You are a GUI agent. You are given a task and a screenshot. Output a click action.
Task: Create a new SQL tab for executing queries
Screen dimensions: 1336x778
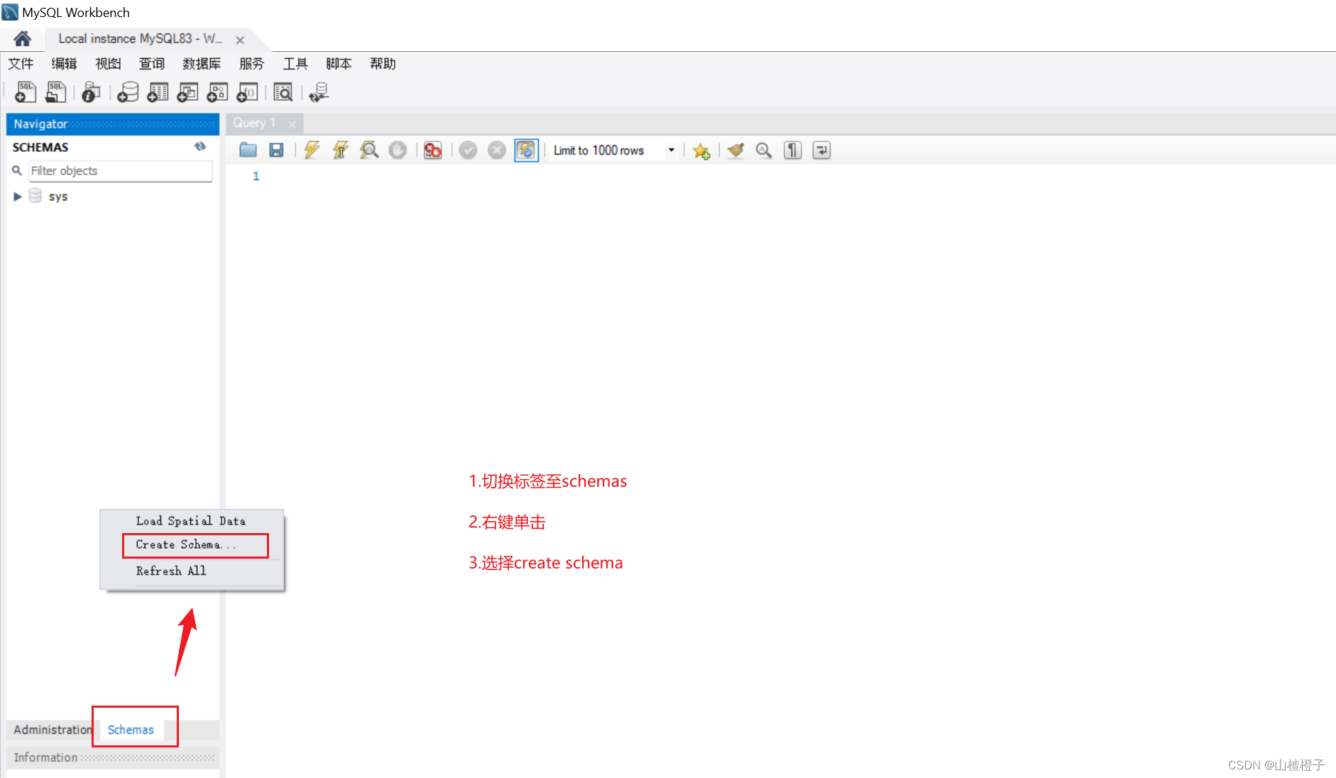(25, 92)
